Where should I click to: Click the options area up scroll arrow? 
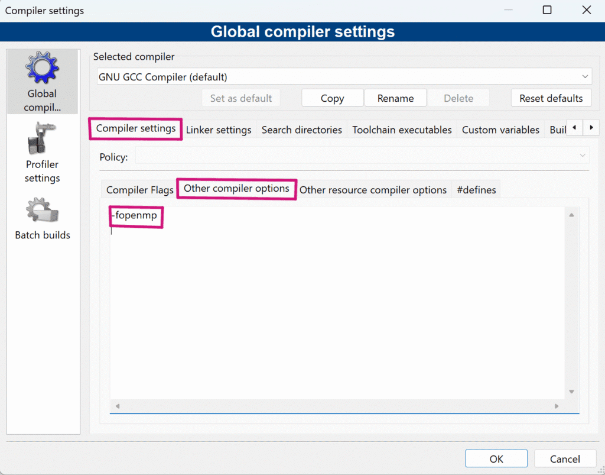pos(571,215)
